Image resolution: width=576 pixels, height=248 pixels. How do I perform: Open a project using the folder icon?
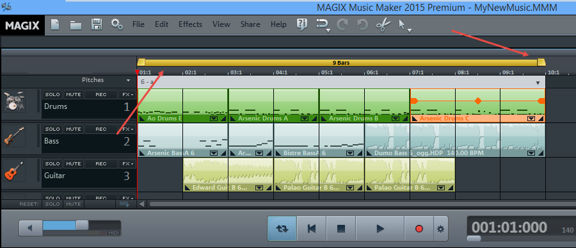tap(76, 25)
